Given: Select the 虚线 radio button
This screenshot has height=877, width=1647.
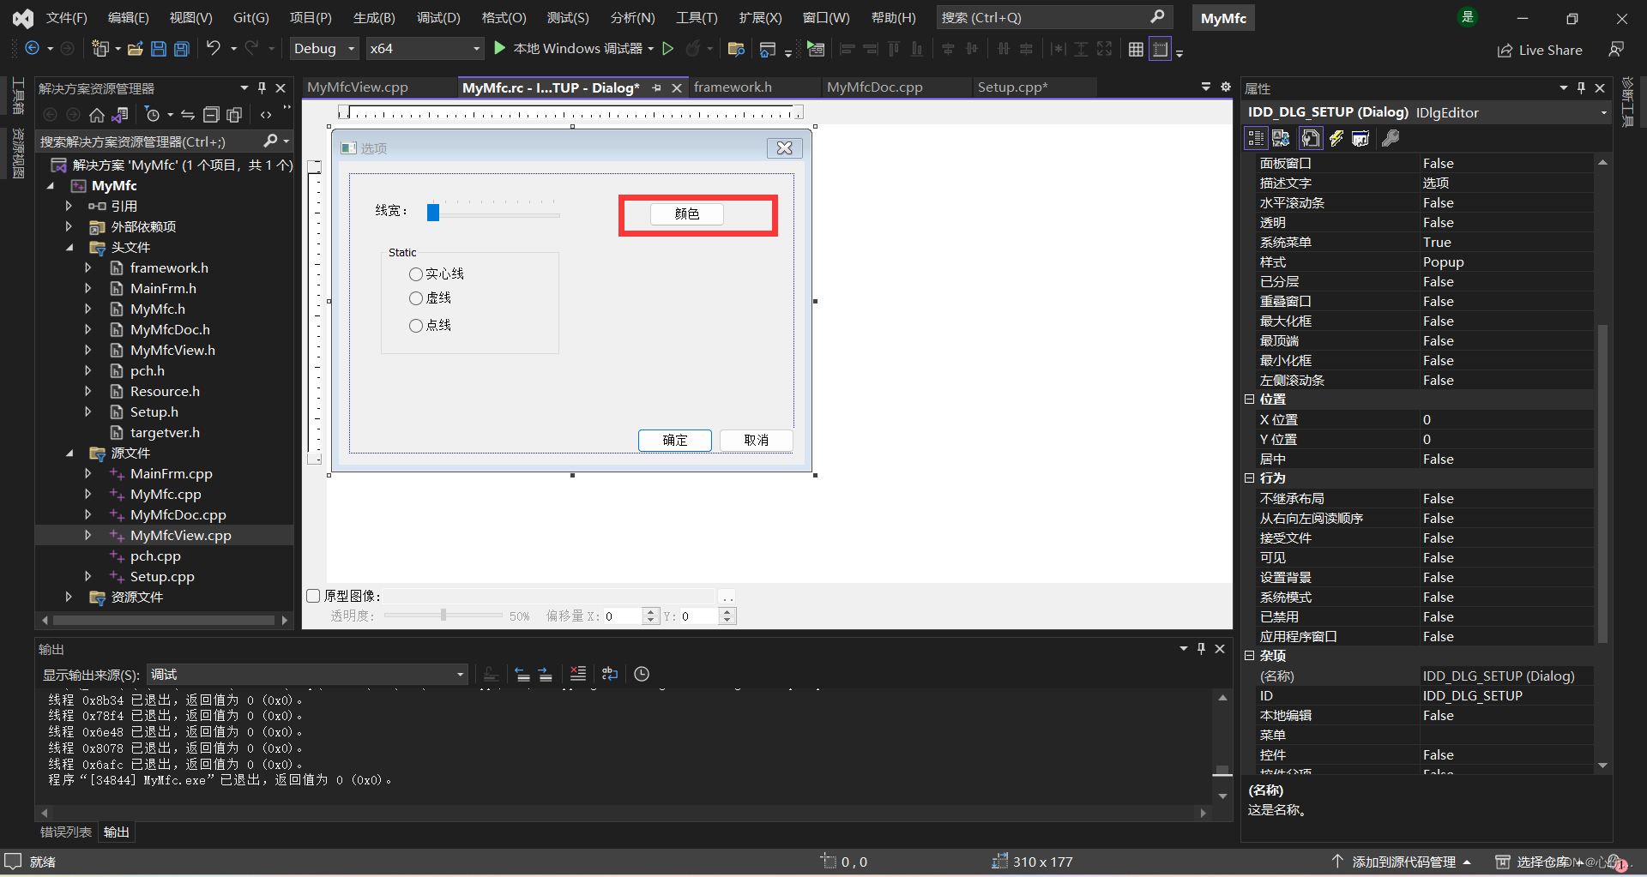Looking at the screenshot, I should 416,298.
